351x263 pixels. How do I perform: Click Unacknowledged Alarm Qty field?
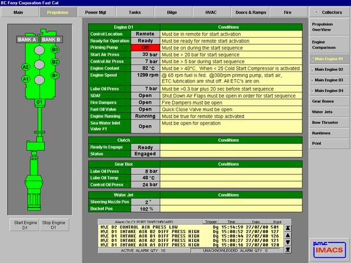point(237,251)
